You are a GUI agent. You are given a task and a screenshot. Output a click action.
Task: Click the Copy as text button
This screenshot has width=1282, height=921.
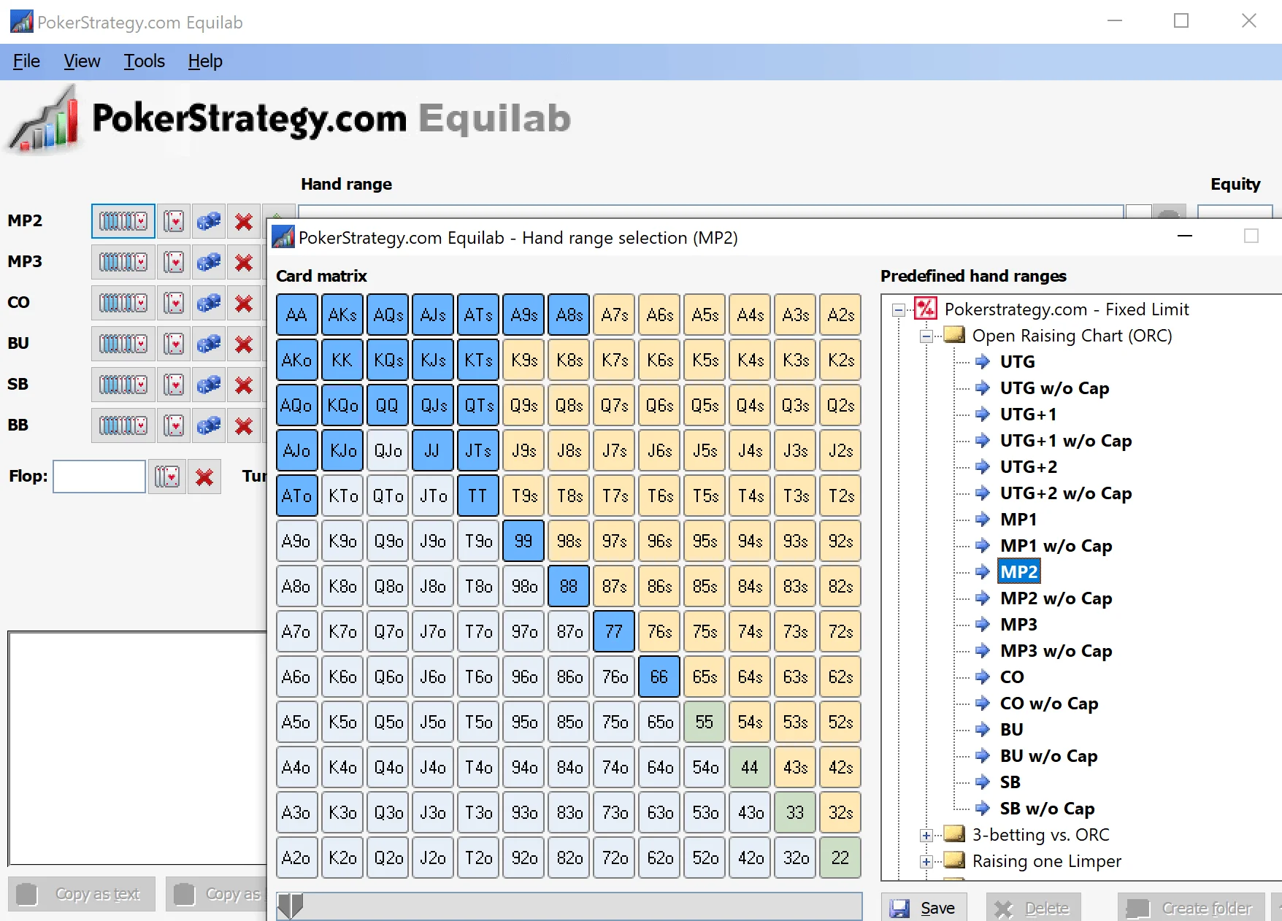(81, 893)
